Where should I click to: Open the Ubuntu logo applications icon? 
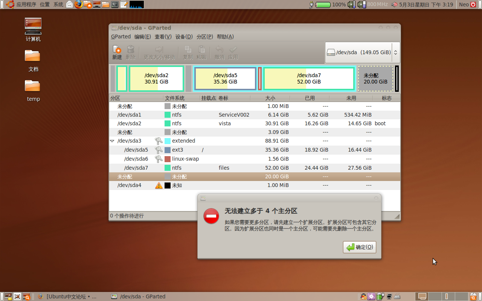point(10,5)
